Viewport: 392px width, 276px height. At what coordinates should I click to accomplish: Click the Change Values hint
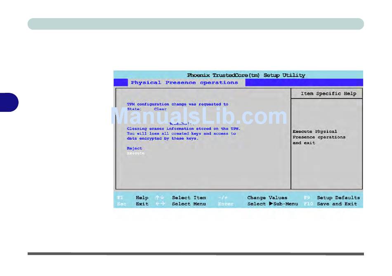coord(267,198)
